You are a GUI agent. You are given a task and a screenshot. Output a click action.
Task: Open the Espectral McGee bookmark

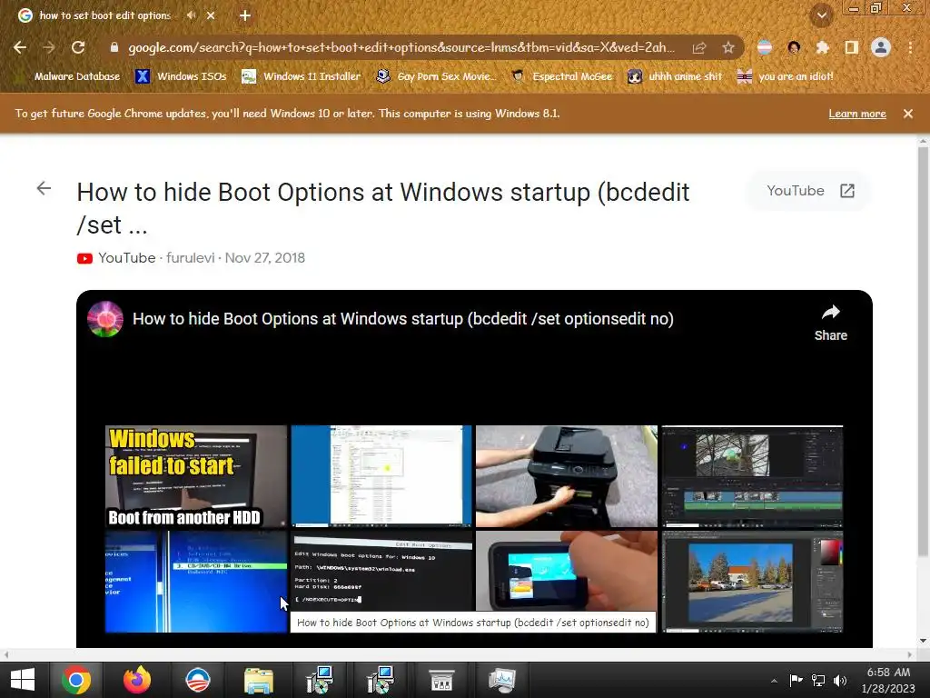[561, 76]
